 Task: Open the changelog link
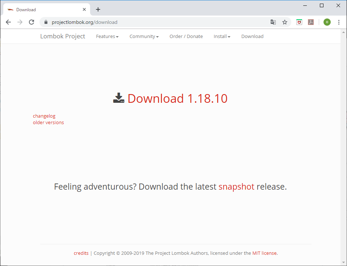click(x=44, y=116)
